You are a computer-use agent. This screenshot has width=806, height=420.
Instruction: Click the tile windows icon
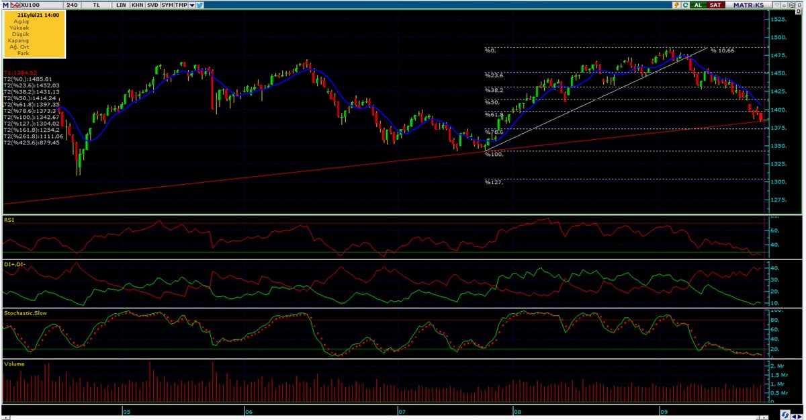click(792, 5)
